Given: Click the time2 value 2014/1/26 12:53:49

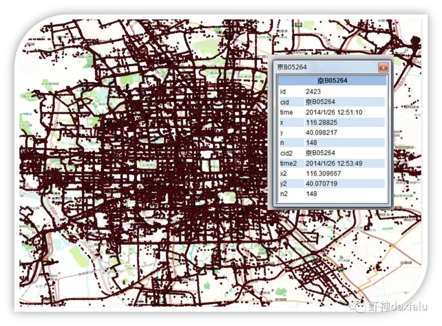Looking at the screenshot, I should click(x=334, y=163).
